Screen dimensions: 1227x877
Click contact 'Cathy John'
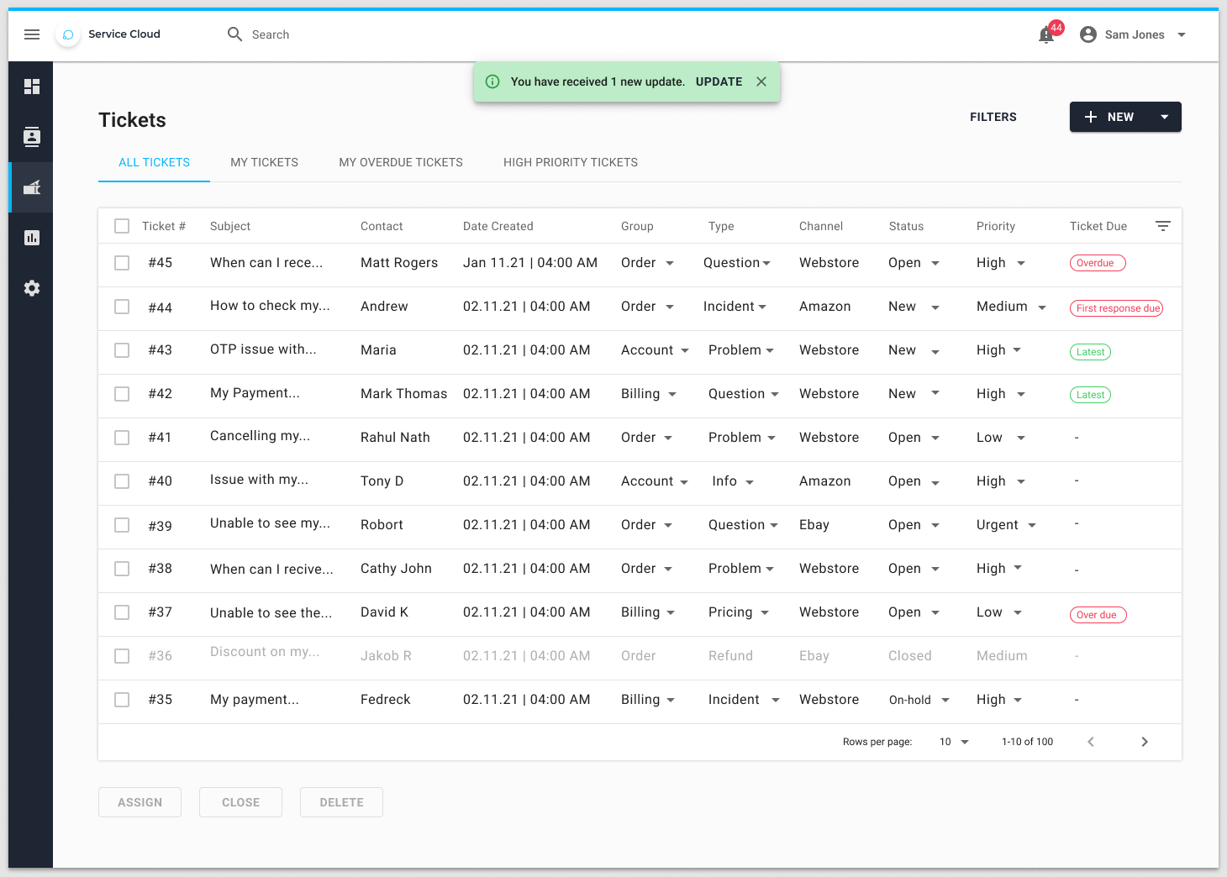(x=396, y=569)
